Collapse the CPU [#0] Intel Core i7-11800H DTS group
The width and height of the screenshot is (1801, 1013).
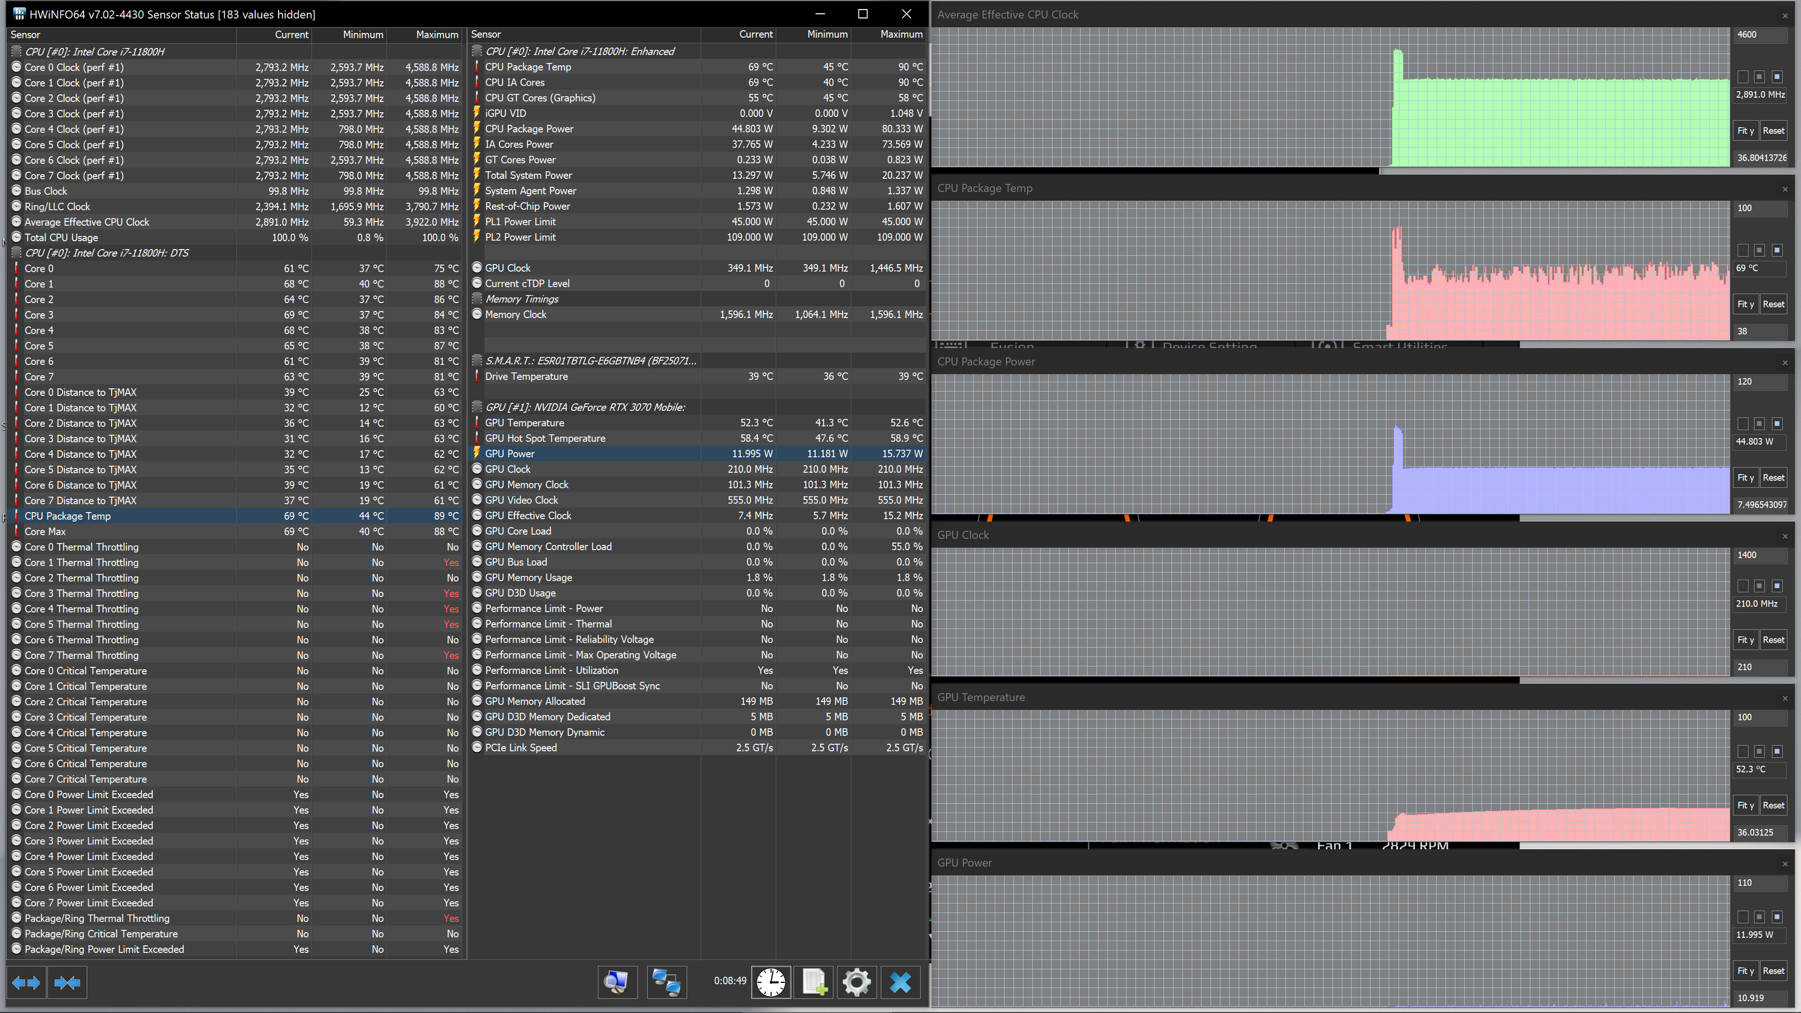pos(106,253)
